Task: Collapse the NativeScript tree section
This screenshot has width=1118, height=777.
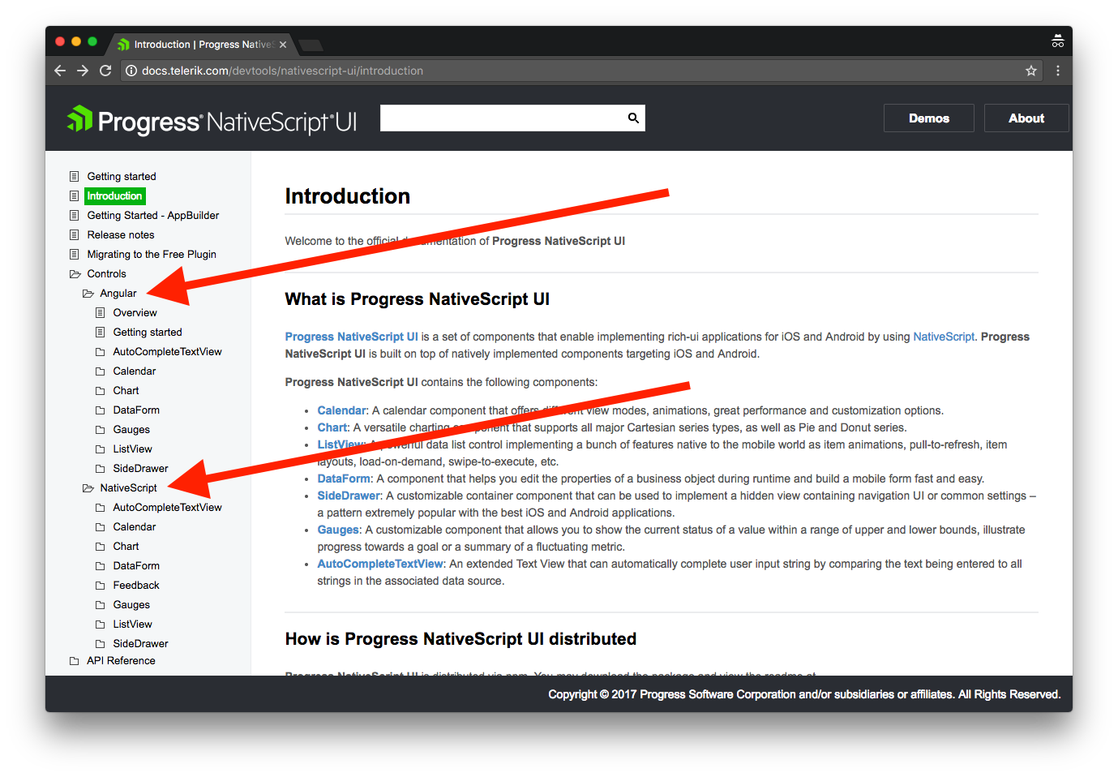Action: [88, 487]
